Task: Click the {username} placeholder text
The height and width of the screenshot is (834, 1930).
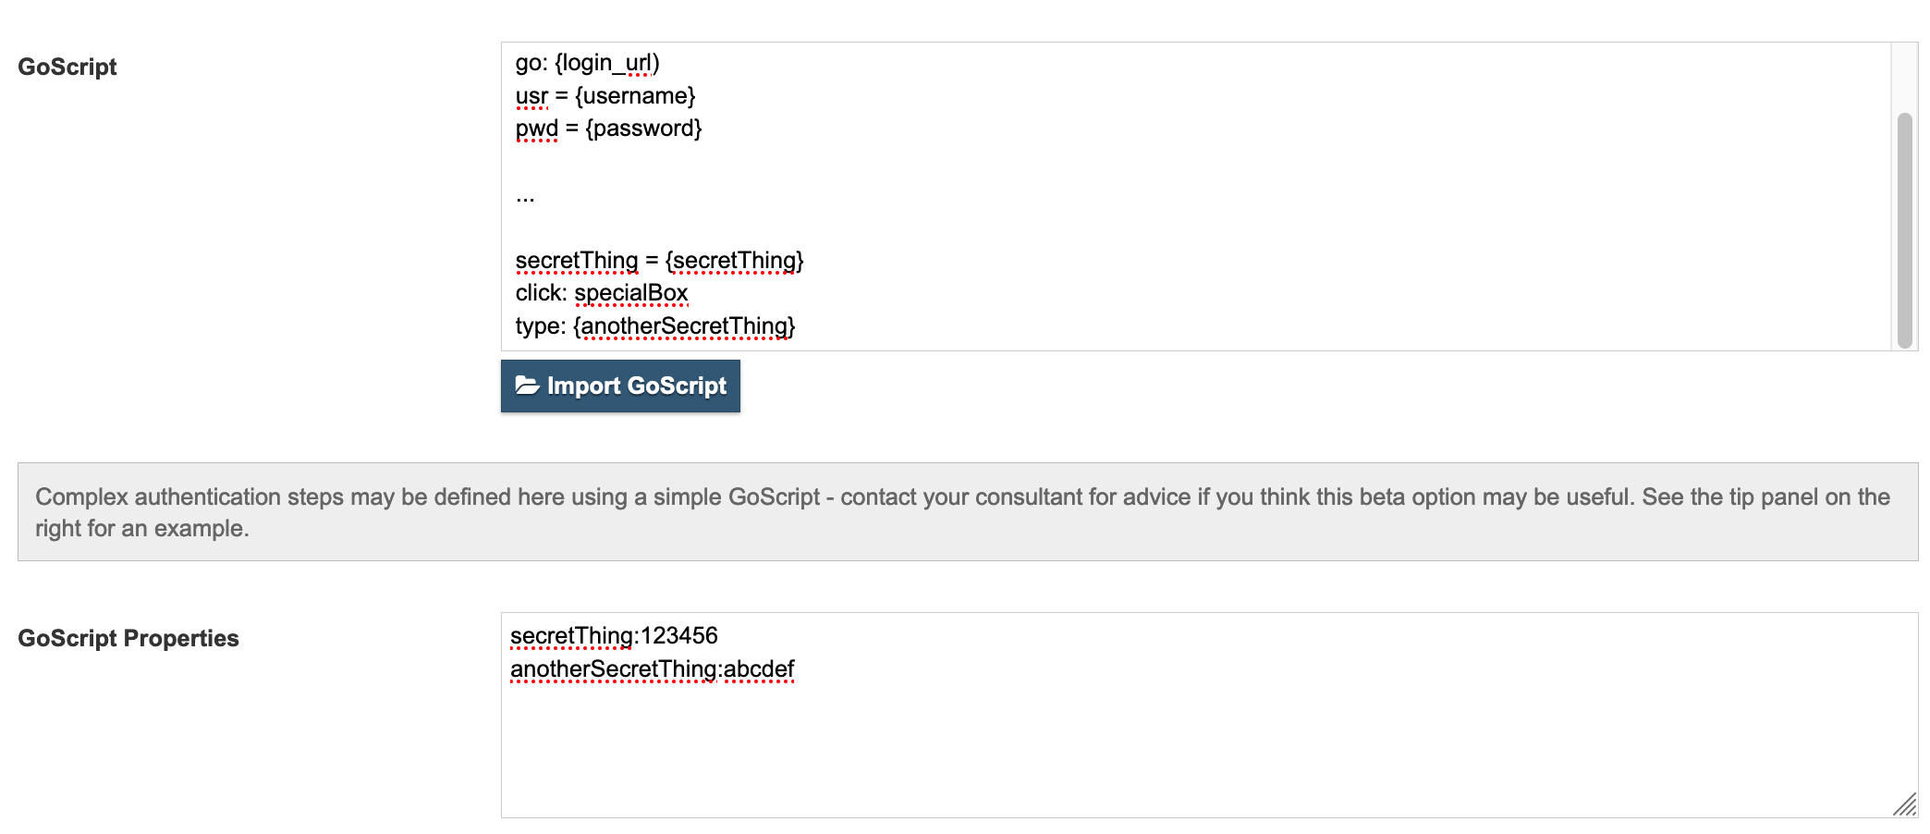Action: [x=636, y=95]
